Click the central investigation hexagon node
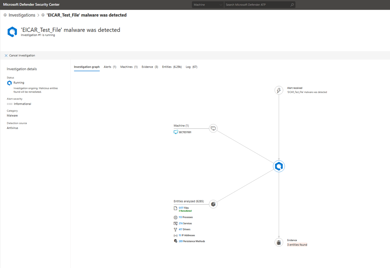 (279, 166)
